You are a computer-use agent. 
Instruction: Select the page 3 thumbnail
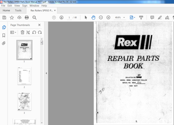(24, 101)
